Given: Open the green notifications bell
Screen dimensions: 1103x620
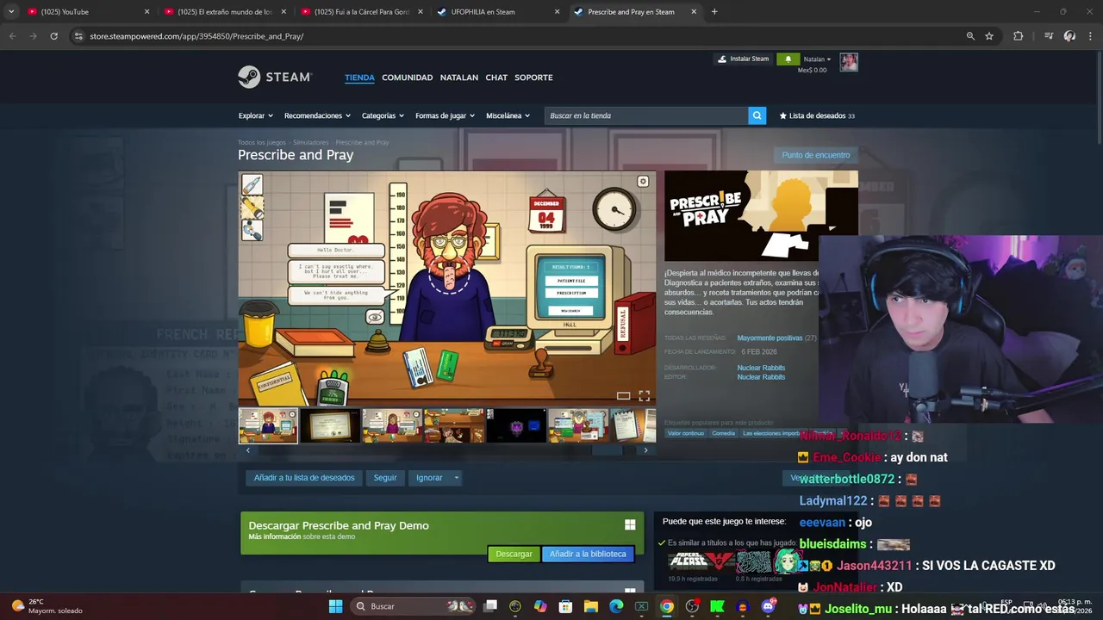Looking at the screenshot, I should click(788, 59).
